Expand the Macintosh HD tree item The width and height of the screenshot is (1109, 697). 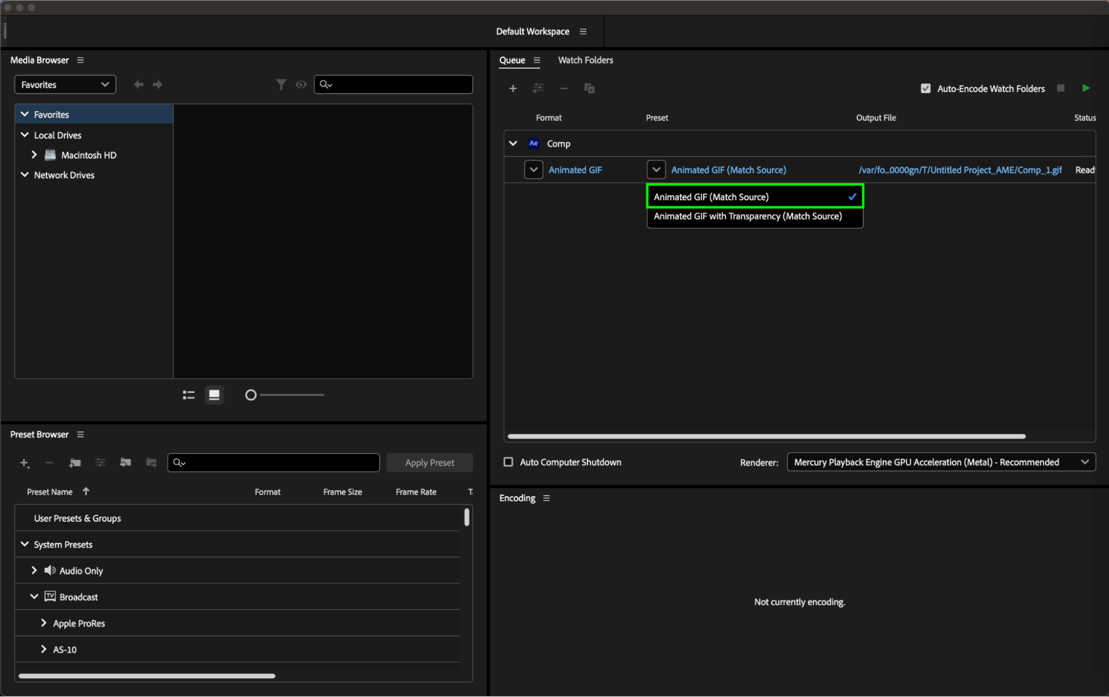click(x=34, y=155)
